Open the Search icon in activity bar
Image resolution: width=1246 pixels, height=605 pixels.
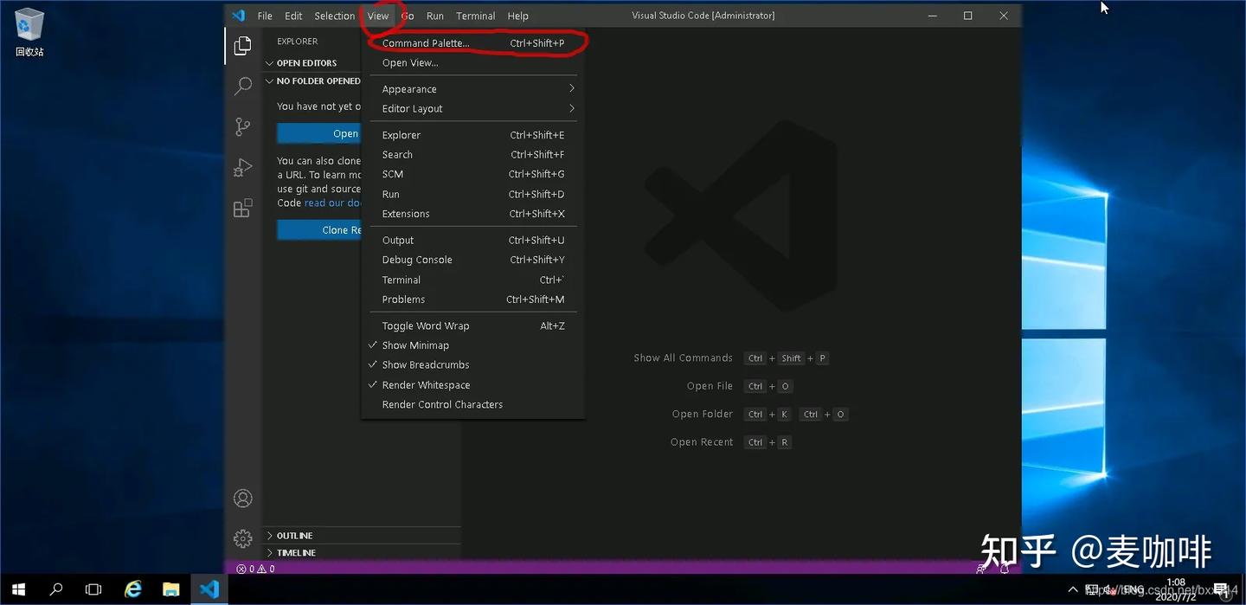[x=243, y=86]
